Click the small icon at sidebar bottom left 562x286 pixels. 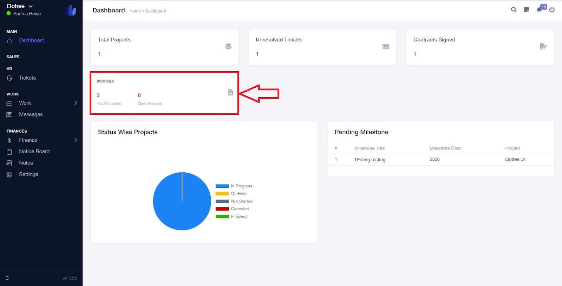click(x=7, y=278)
